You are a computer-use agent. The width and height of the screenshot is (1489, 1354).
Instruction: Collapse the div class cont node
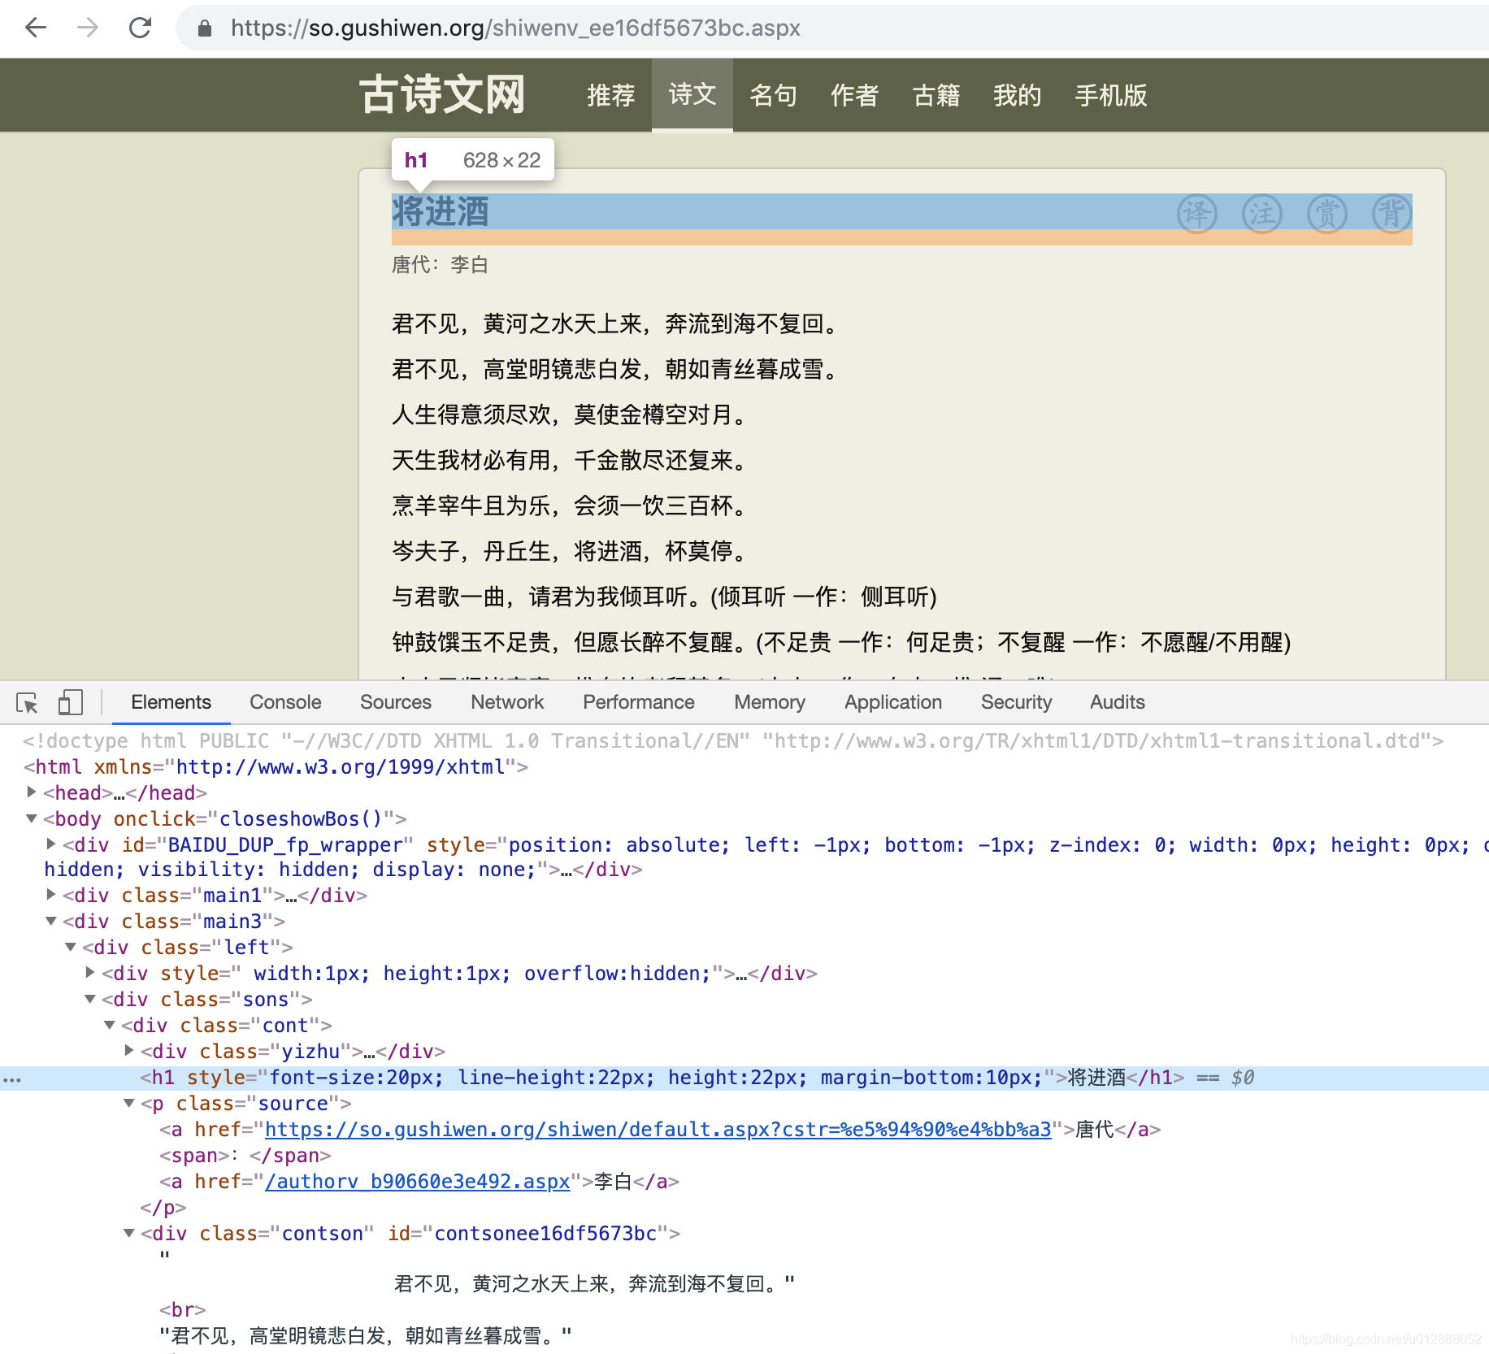(x=110, y=1025)
